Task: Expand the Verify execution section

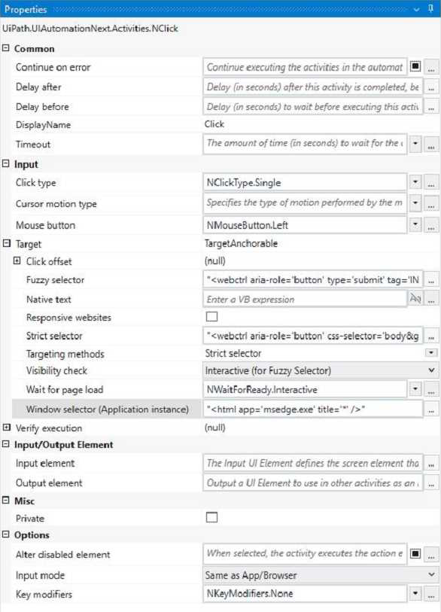Action: [6, 428]
